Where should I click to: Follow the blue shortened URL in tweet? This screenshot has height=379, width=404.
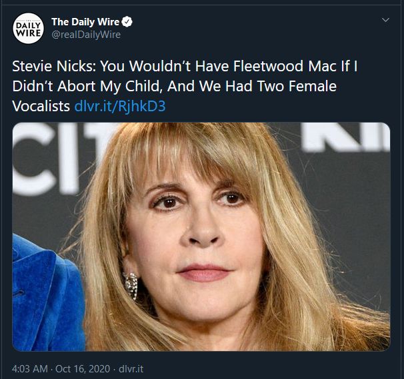click(130, 106)
